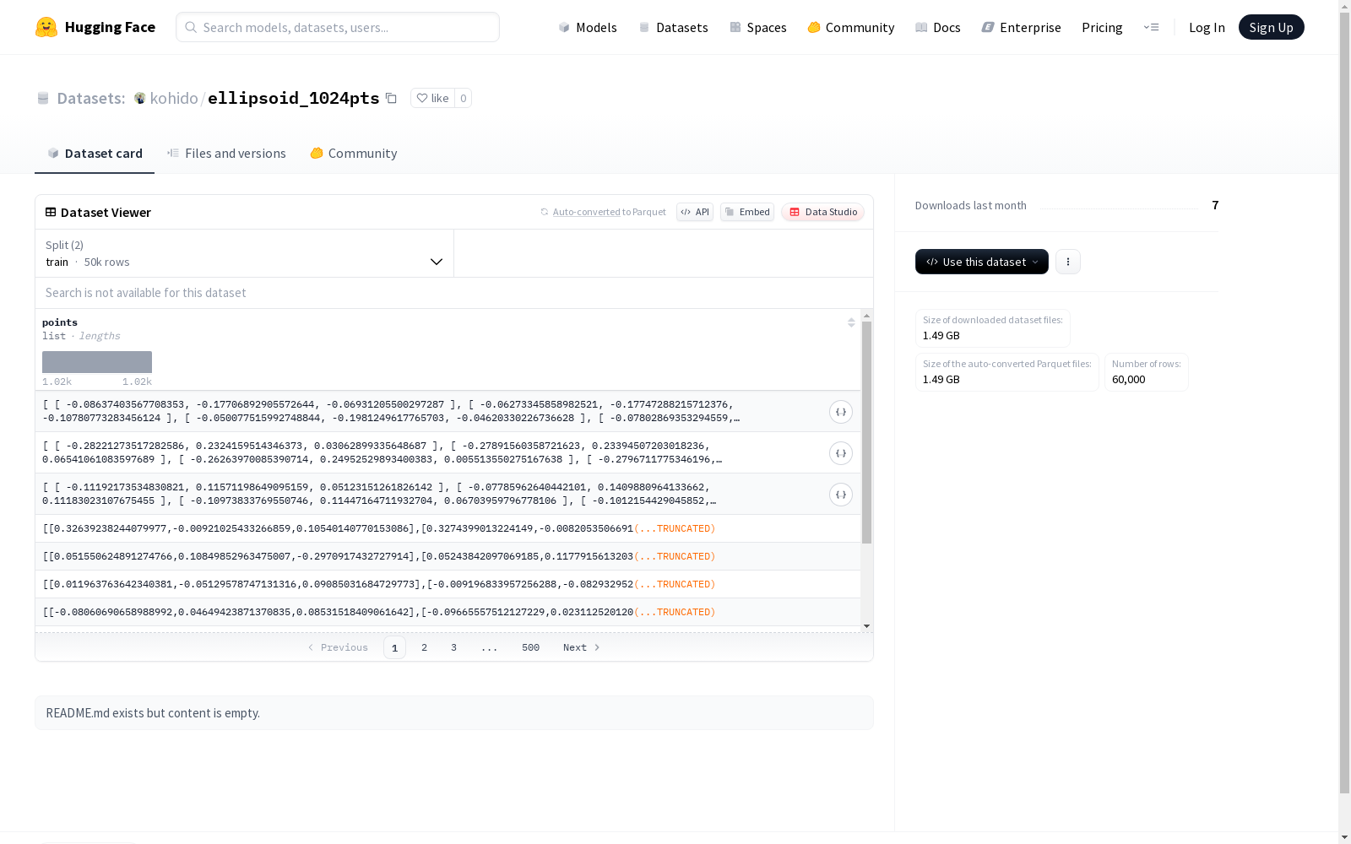Click the Datasets breadcrumb icon
1351x844 pixels.
43,98
